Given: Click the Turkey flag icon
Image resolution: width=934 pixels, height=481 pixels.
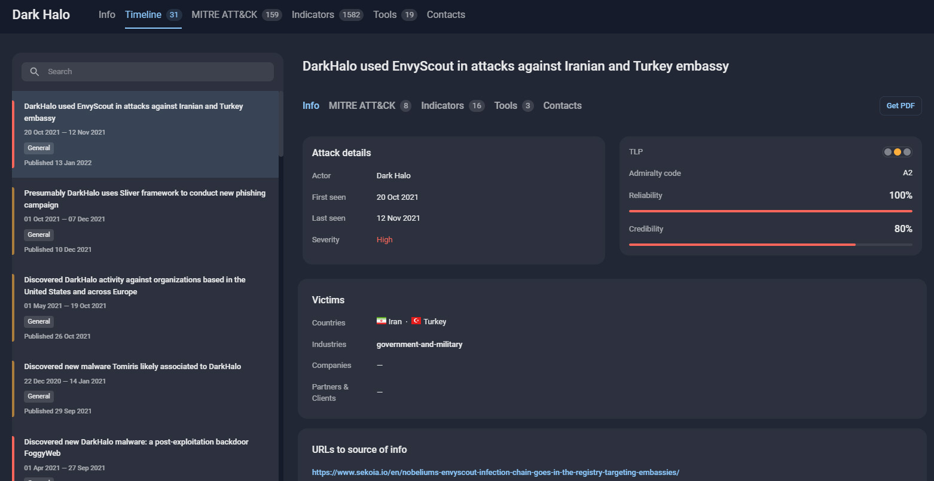Looking at the screenshot, I should tap(416, 321).
